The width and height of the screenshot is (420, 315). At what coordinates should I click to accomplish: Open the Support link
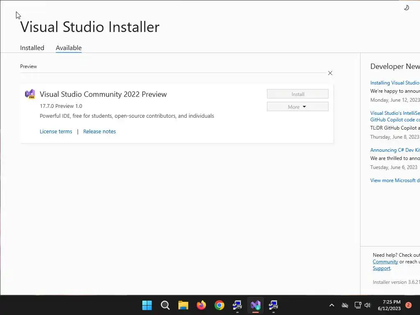381,268
